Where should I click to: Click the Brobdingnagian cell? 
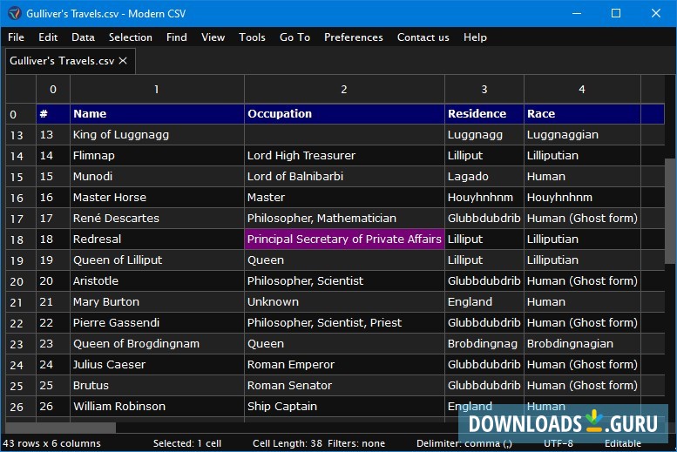pos(582,344)
